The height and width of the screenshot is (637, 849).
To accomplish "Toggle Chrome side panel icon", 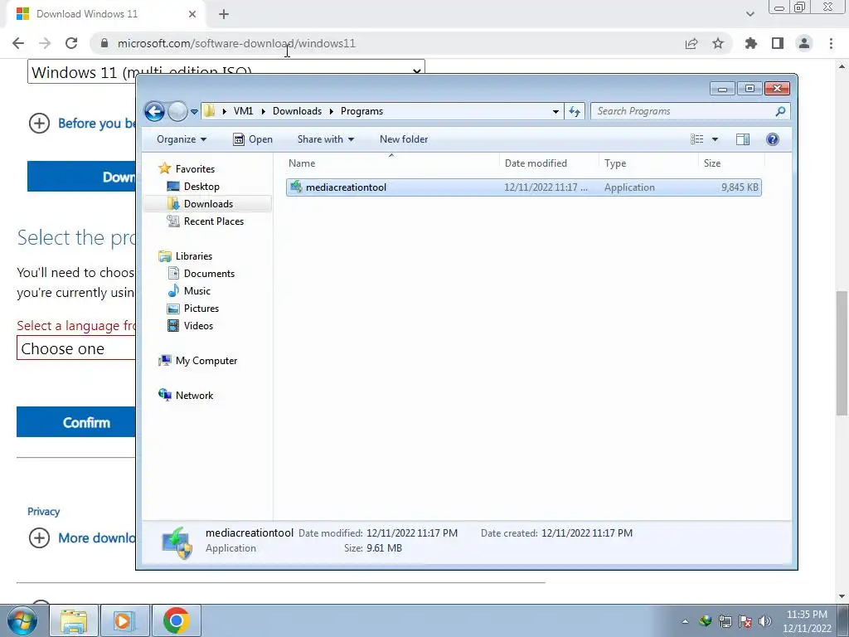I will pos(778,43).
